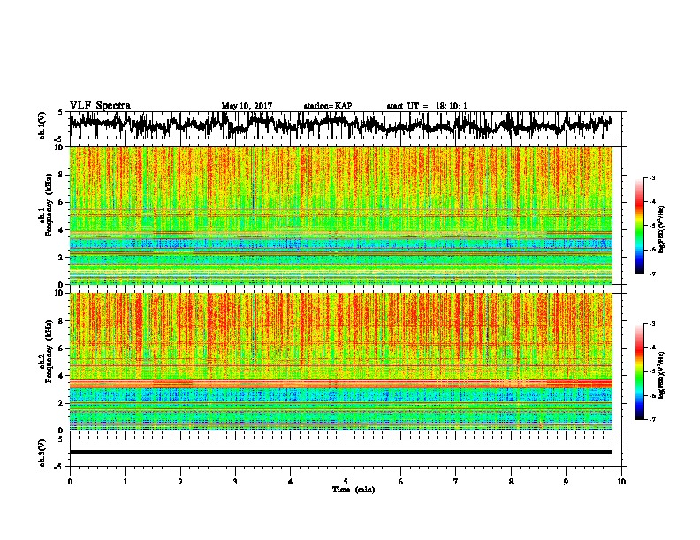The width and height of the screenshot is (700, 540).
Task: Click the "5" tick on ch.1(V) axis
Action: (x=61, y=111)
